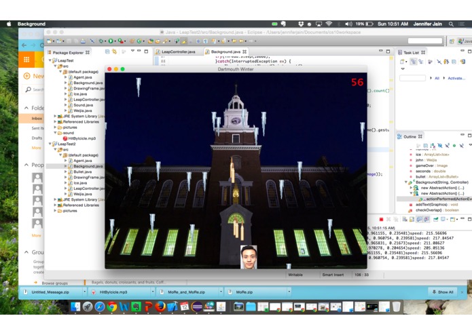Toggle Hide Fields in Outline toolbar

[440, 146]
